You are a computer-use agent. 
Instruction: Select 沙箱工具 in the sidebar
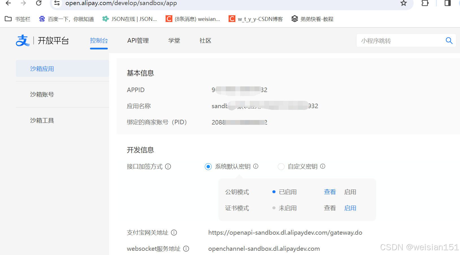click(42, 120)
